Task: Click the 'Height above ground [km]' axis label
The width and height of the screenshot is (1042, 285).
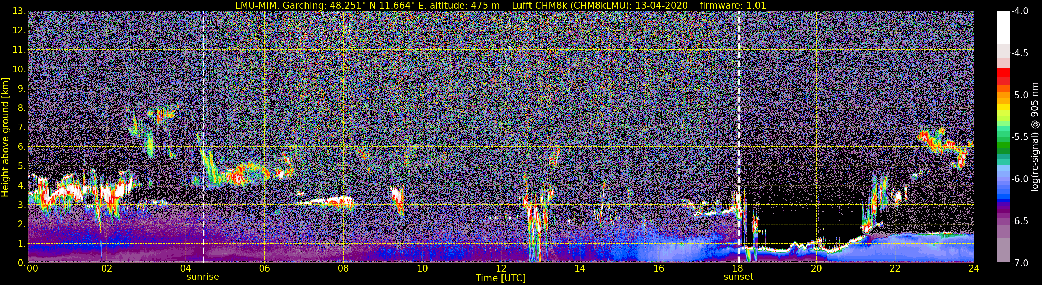Action: coord(5,137)
